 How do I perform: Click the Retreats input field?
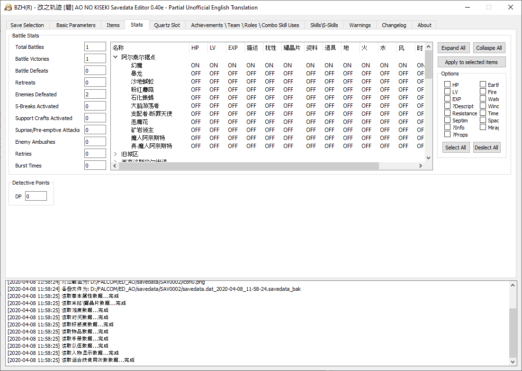tap(95, 83)
